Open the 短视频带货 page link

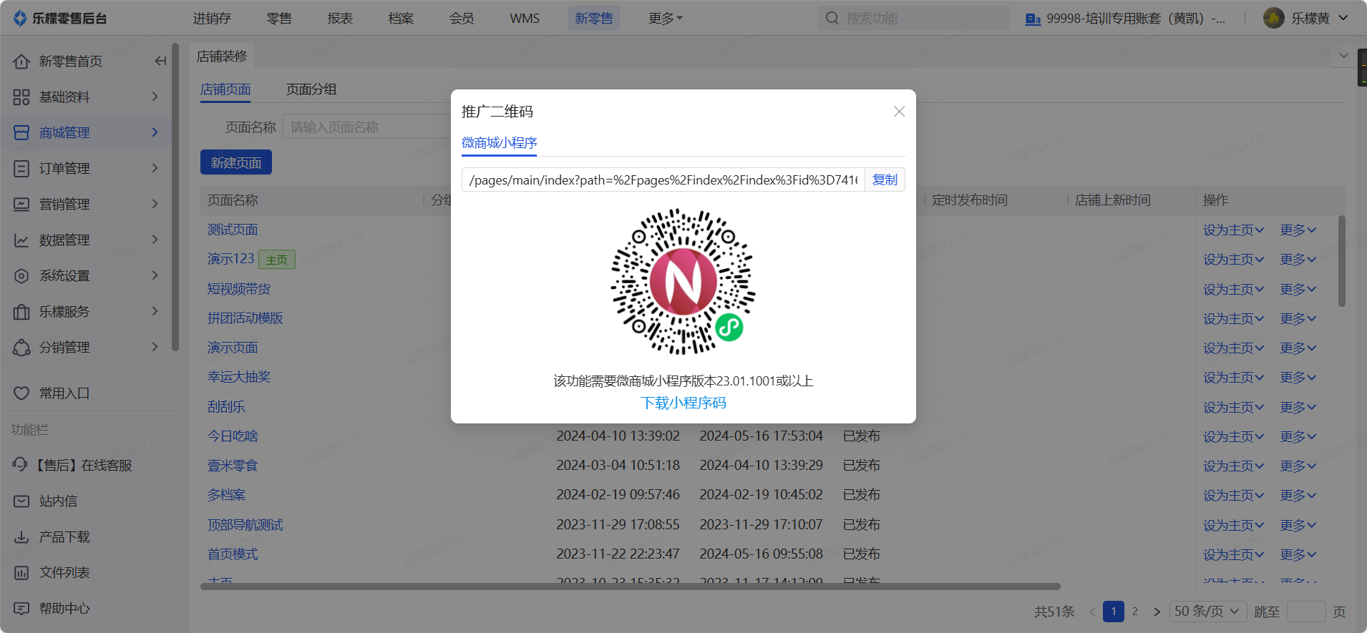point(239,289)
